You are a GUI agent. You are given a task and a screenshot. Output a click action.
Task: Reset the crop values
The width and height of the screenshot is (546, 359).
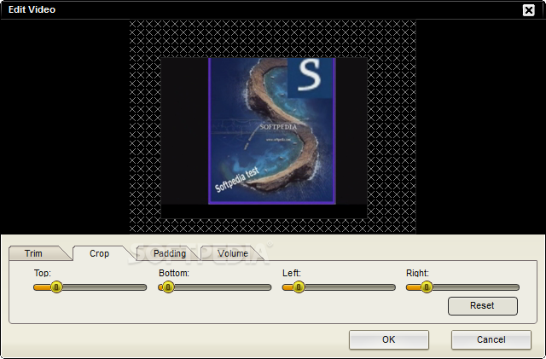click(483, 306)
